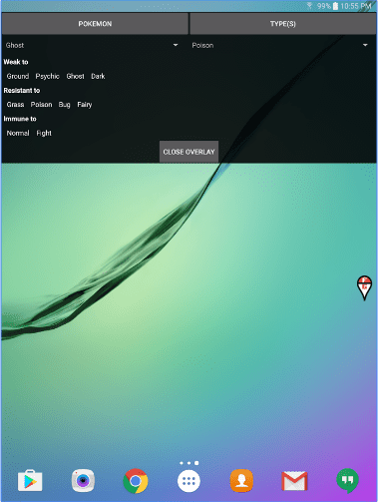Expand the Ghost type dropdown arrow
The image size is (378, 502).
click(x=176, y=45)
